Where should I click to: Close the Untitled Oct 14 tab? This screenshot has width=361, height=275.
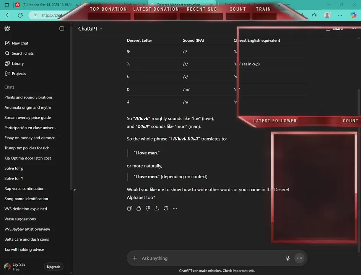76,5
